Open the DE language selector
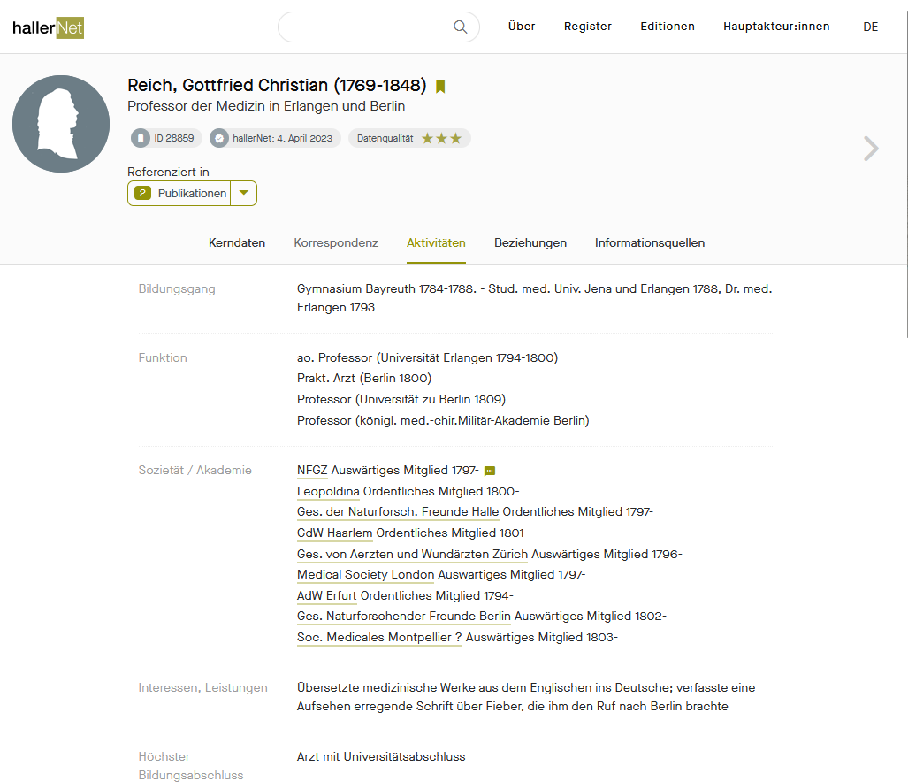Image resolution: width=908 pixels, height=782 pixels. click(x=871, y=27)
